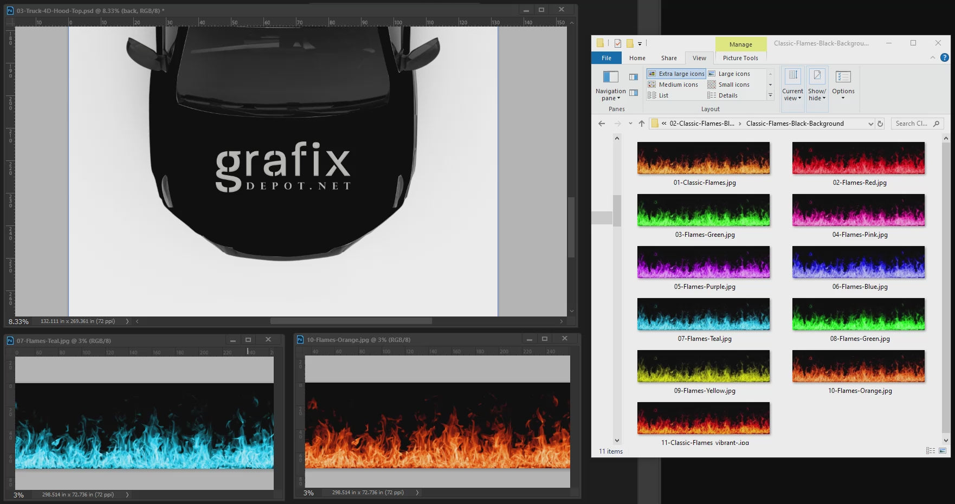Open the File tab in Explorer
The image size is (955, 504).
(x=606, y=58)
